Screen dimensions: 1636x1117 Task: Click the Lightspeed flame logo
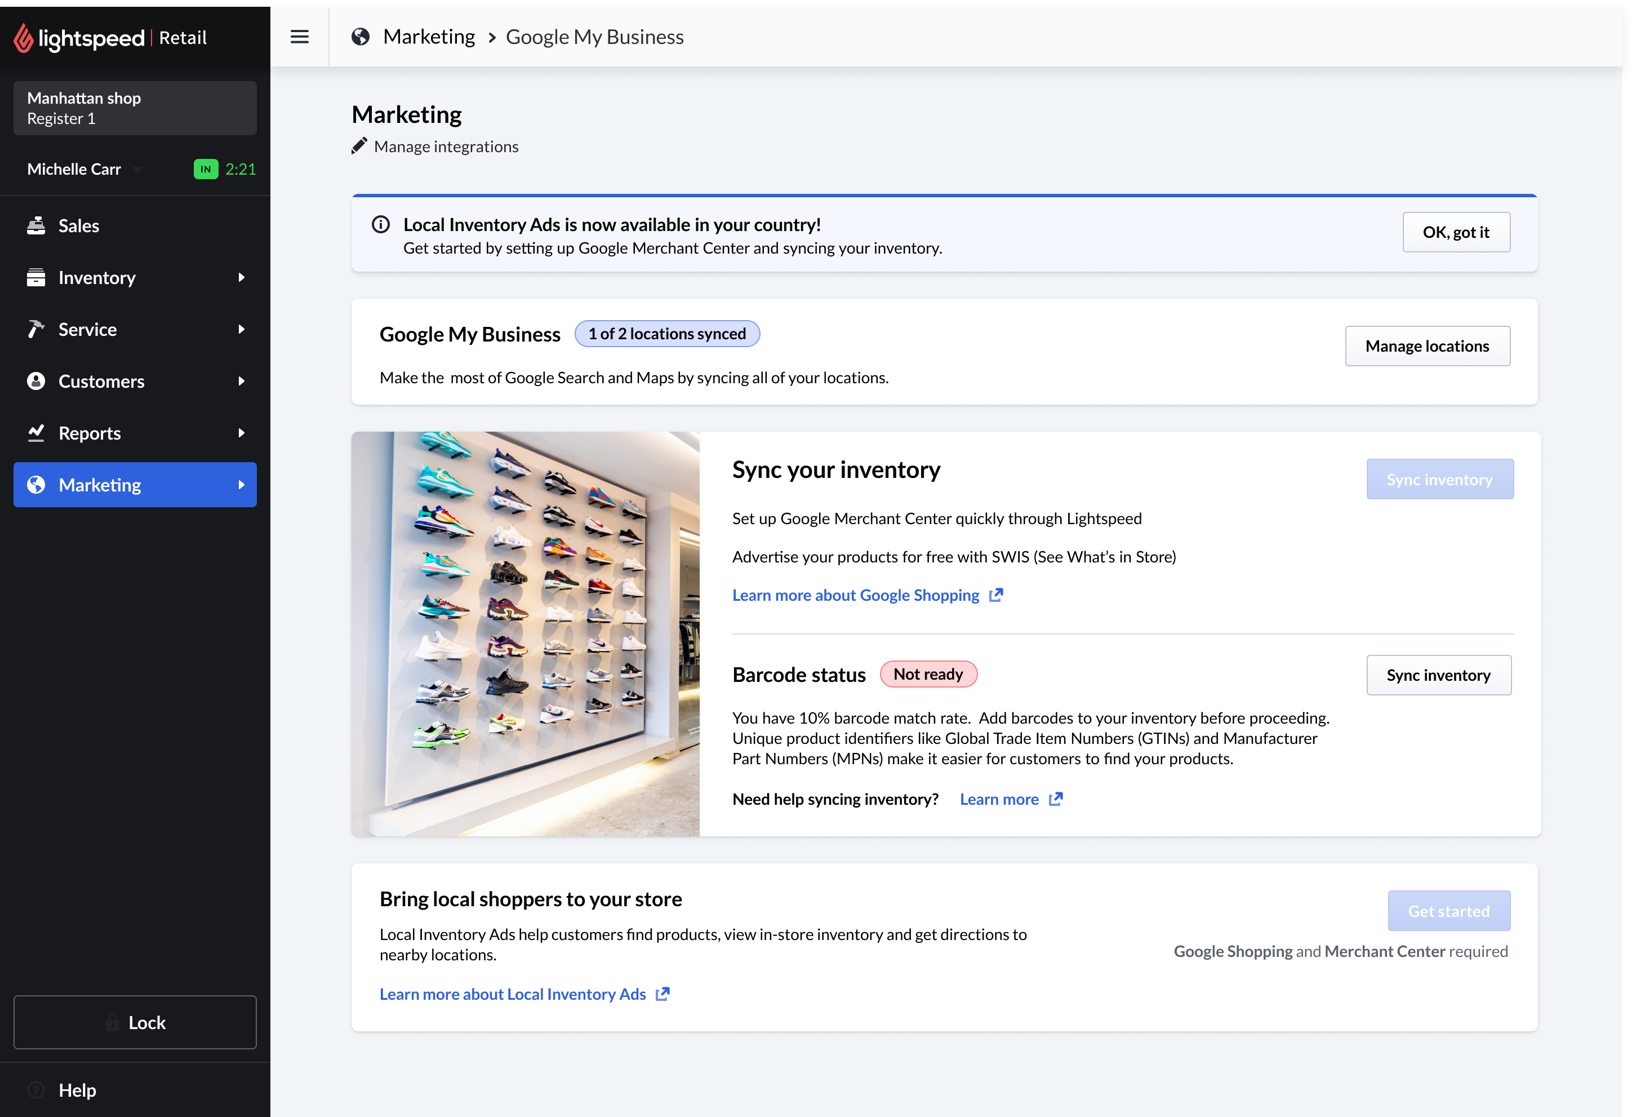point(23,38)
